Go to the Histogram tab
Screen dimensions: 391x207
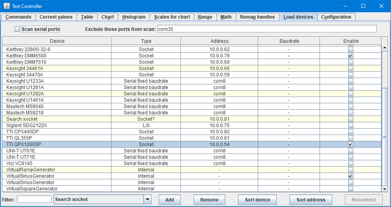tap(134, 17)
